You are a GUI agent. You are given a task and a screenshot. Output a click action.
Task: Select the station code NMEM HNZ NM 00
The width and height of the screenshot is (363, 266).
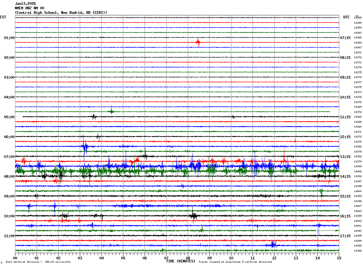[29, 8]
